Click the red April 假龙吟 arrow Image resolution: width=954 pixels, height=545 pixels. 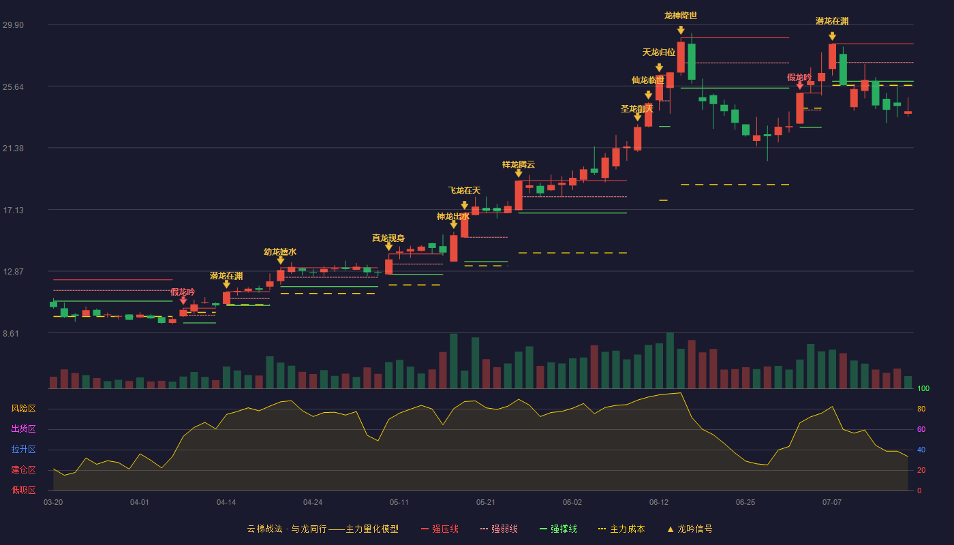pyautogui.click(x=183, y=300)
